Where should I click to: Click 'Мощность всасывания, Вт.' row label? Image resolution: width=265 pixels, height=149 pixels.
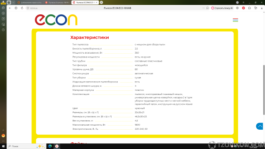(x=87, y=53)
